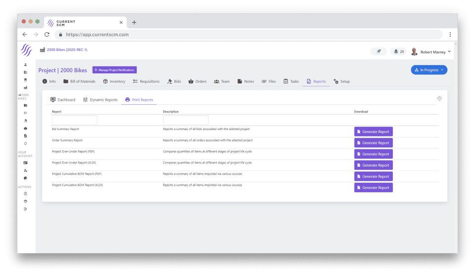Click the logout arrow icon under Actions

[25, 209]
